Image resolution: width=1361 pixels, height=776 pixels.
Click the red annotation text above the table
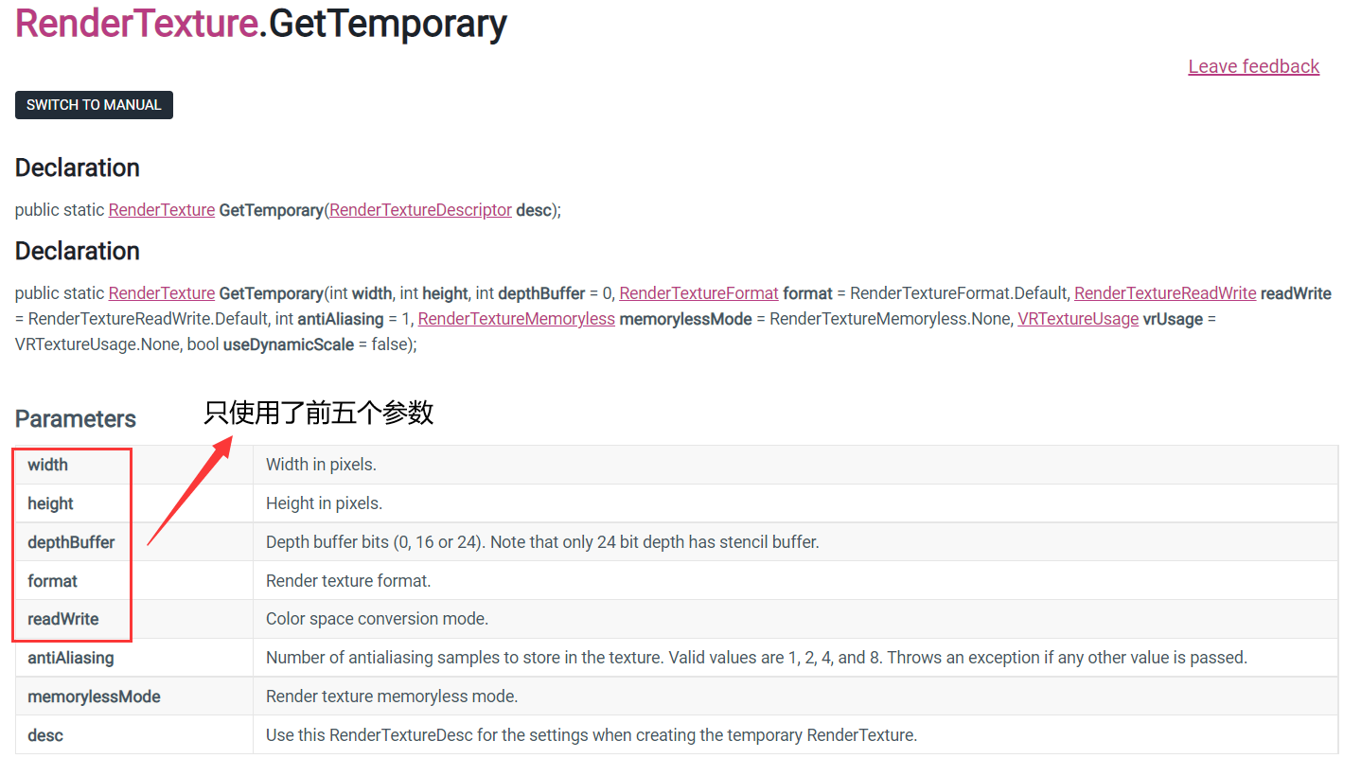point(318,413)
